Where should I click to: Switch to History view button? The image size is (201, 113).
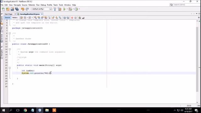[15, 18]
